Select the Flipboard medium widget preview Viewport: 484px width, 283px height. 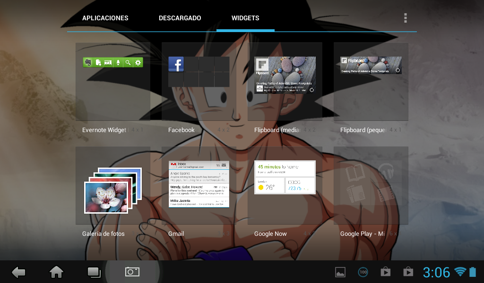(x=285, y=75)
